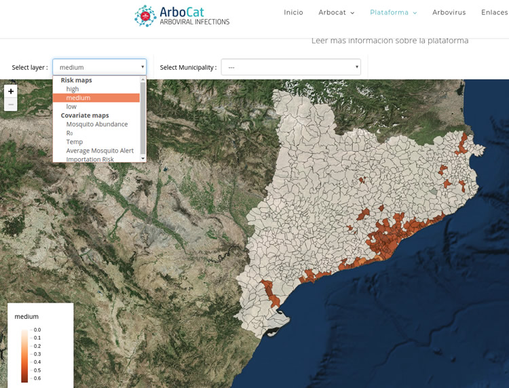Go to the Inicio page
The width and height of the screenshot is (509, 388).
(x=293, y=12)
